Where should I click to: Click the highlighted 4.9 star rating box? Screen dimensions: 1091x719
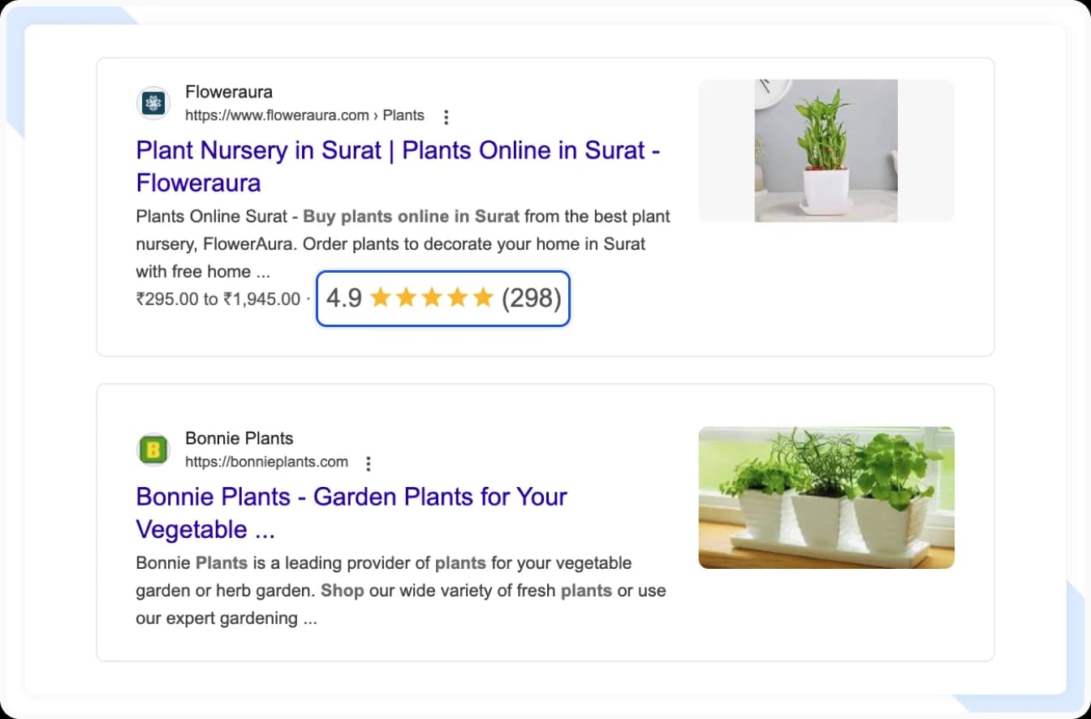(x=442, y=299)
